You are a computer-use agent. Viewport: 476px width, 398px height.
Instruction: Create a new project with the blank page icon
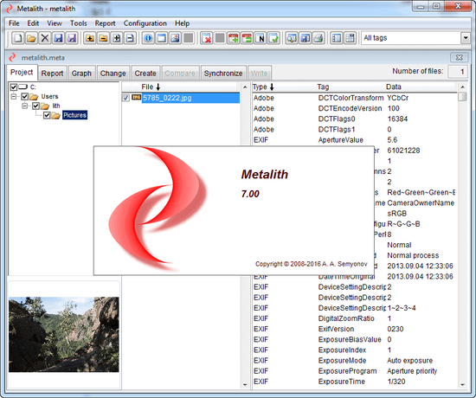18,38
